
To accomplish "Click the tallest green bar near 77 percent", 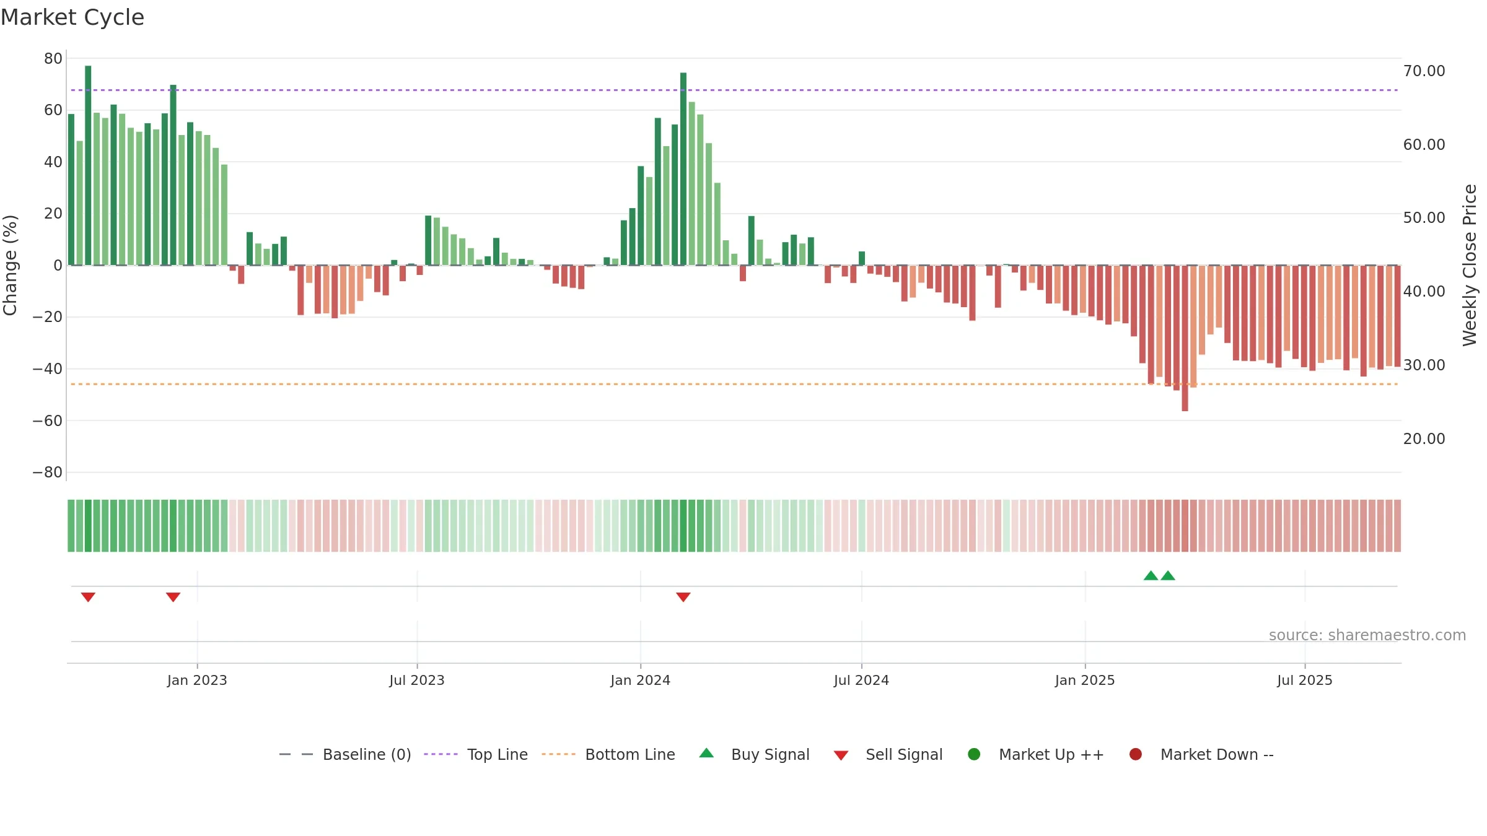I will click(x=88, y=165).
